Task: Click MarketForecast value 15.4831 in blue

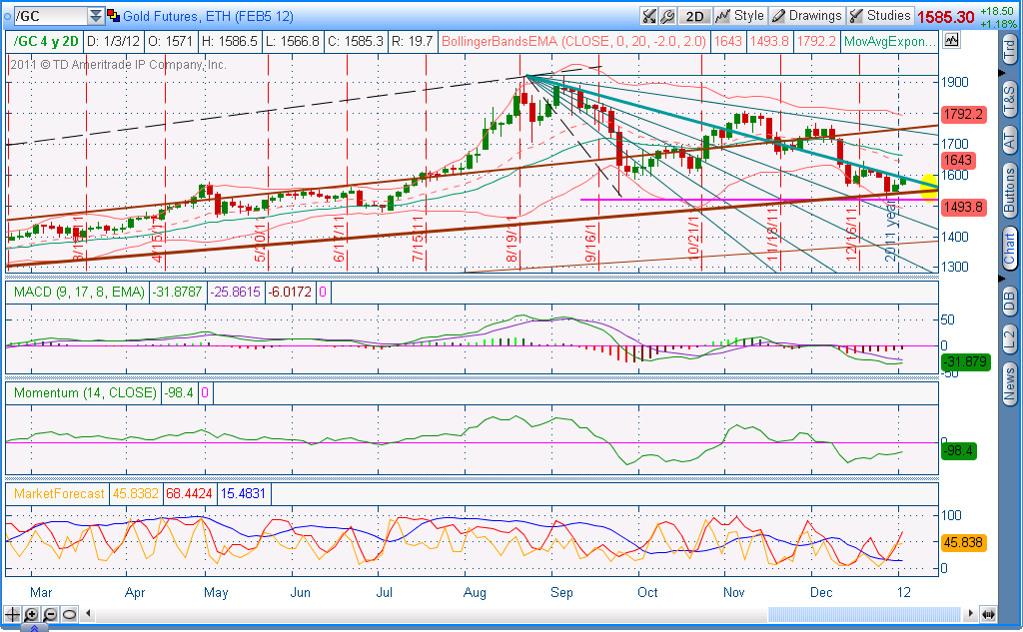Action: pos(243,494)
